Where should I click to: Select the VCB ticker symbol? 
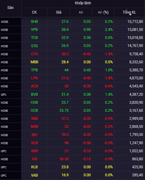(34, 143)
